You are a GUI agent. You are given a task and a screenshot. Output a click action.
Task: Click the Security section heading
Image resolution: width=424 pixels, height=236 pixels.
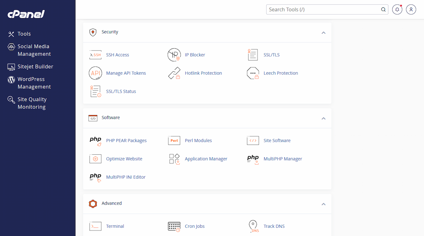110,32
